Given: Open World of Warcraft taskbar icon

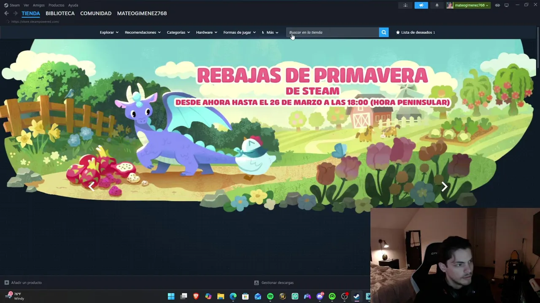Looking at the screenshot, I should [283, 296].
